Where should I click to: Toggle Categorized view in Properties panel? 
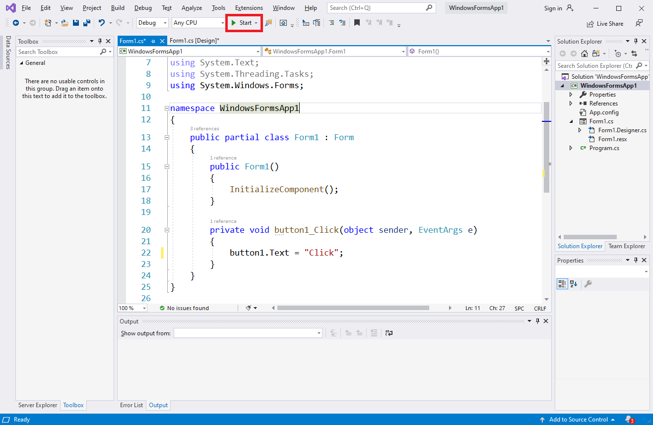coord(562,284)
